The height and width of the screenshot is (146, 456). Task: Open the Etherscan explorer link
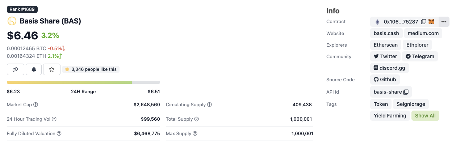(x=385, y=45)
